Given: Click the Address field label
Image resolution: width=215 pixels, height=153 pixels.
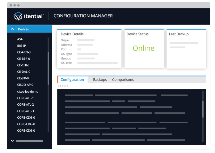Looking at the screenshot, I should tap(66, 45).
